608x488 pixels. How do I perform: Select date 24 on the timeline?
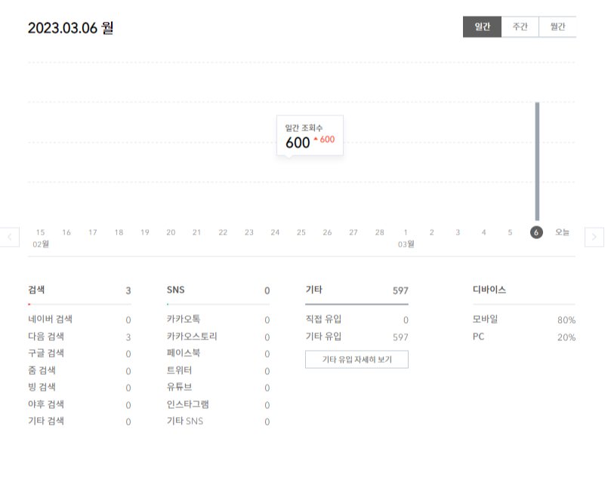(275, 232)
